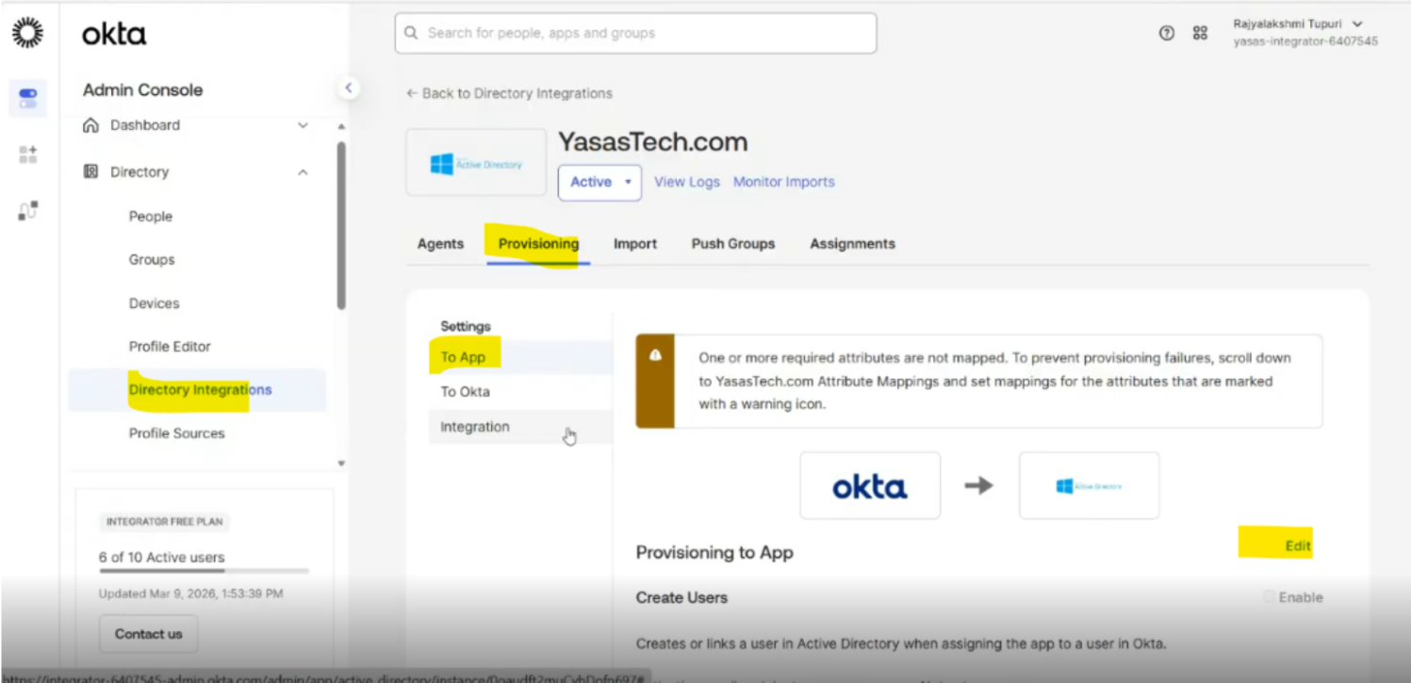Open the Admin Console switcher icon
Viewport: 1411px width, 683px height.
coord(27,98)
